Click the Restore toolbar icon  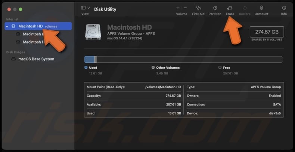pos(245,8)
